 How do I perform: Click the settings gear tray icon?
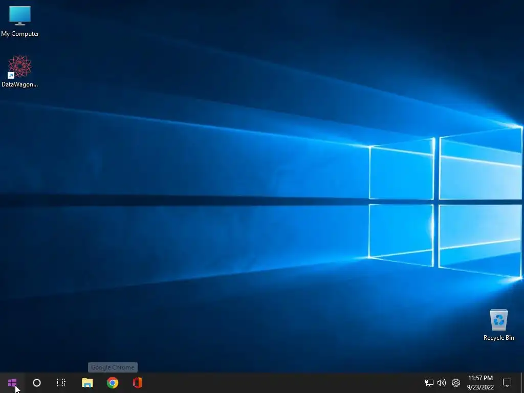456,383
